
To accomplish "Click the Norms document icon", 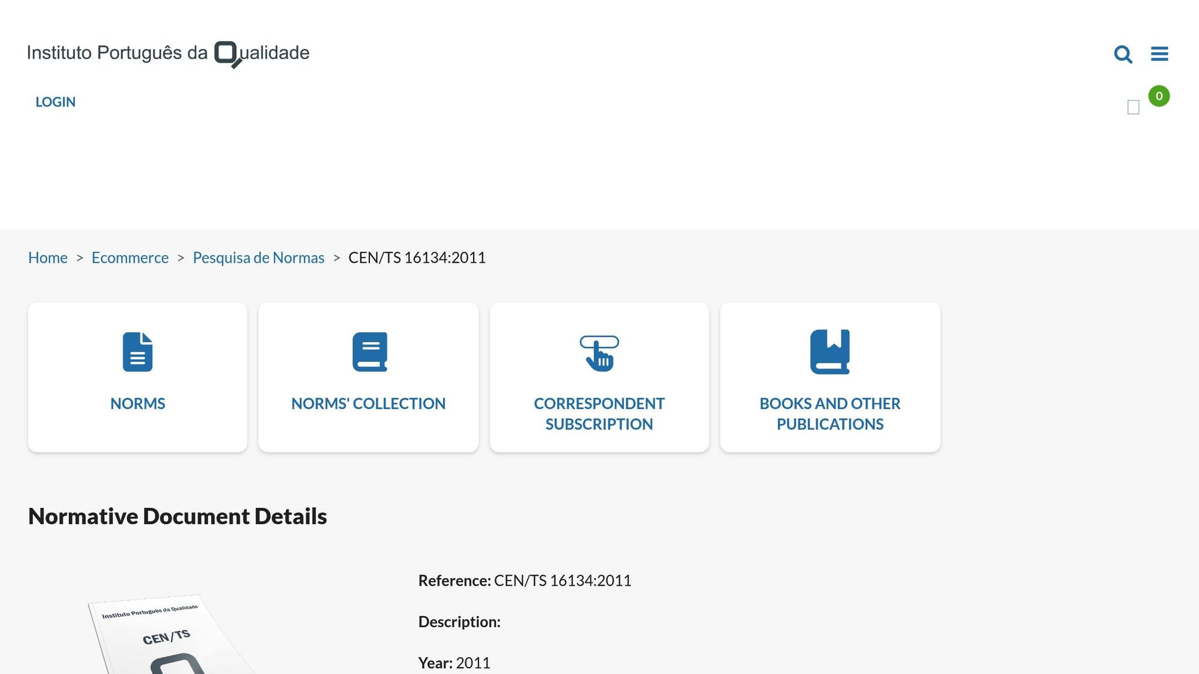I will point(138,352).
